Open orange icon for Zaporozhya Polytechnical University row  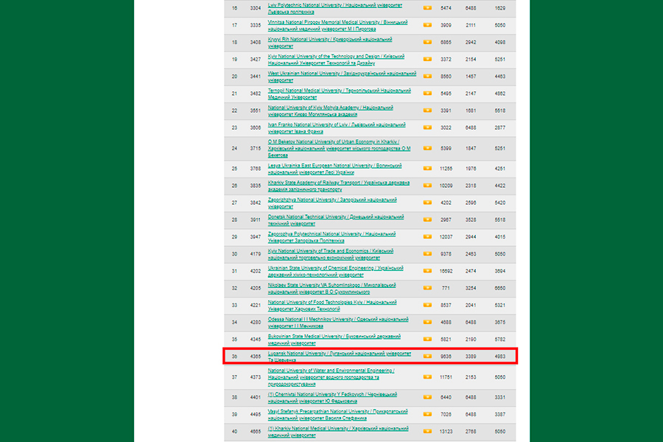pos(427,236)
